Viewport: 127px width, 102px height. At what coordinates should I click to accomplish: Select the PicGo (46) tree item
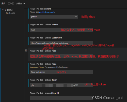coord(10,13)
